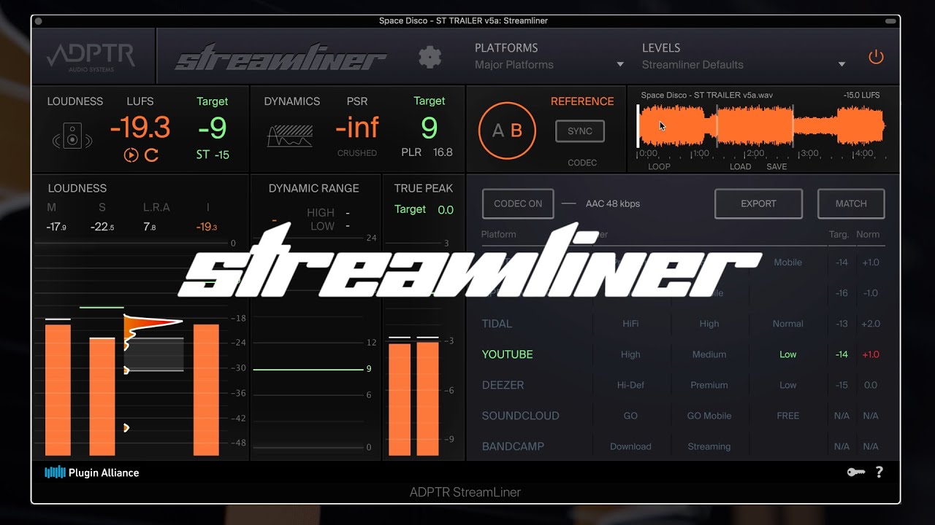Click the EXPORT button
This screenshot has height=525, width=935.
(x=758, y=203)
